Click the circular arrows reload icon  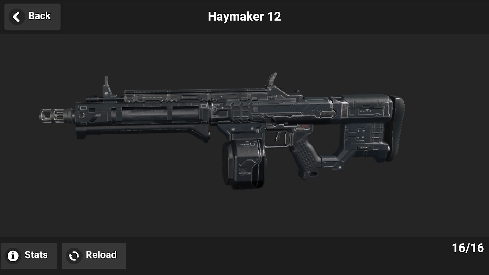[74, 256]
